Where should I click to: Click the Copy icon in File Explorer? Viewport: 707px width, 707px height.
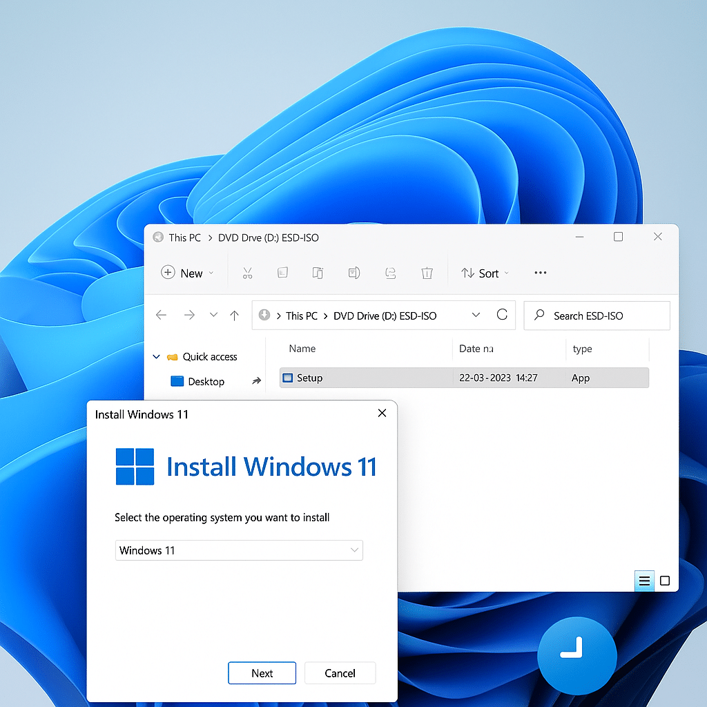click(282, 273)
